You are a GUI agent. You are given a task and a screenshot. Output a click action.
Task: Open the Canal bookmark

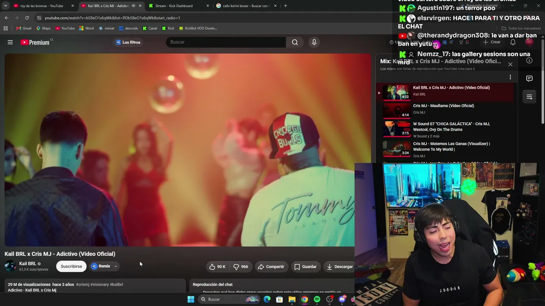click(x=150, y=28)
